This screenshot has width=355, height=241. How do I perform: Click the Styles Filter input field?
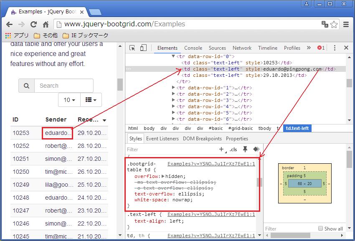[x=171, y=149]
